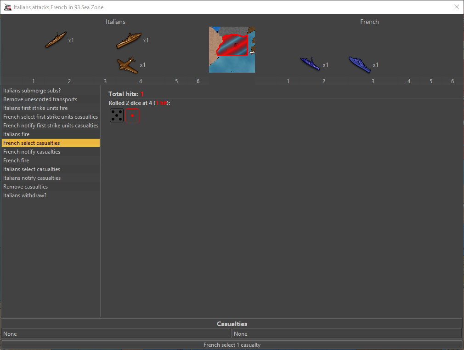Click 'Rolled 2 dice at 4' text
The height and width of the screenshot is (350, 464).
(130, 103)
